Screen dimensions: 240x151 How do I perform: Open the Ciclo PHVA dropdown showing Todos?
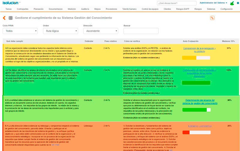20,31
